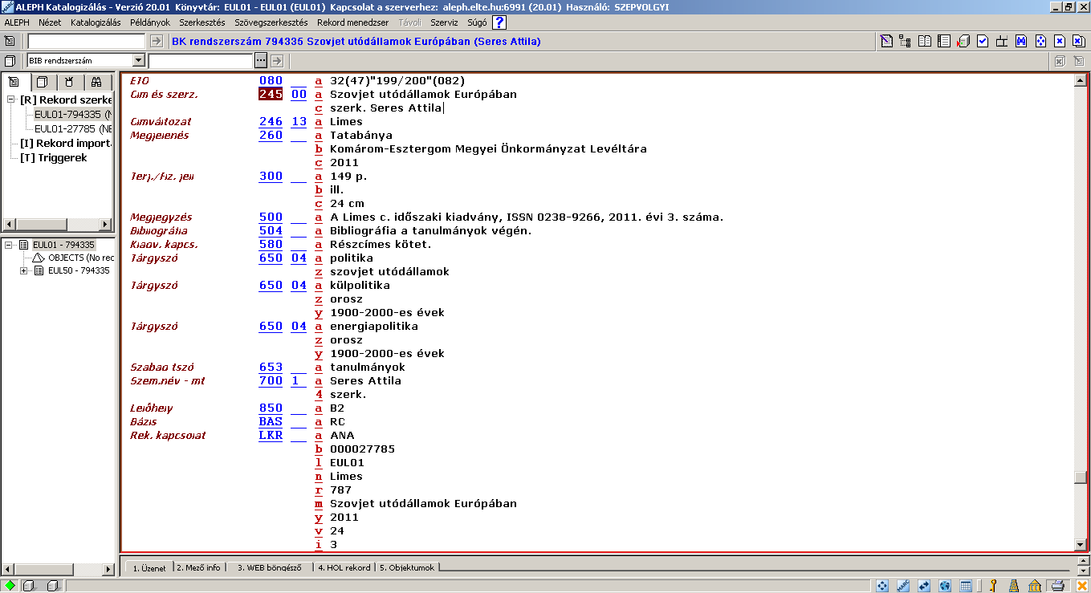This screenshot has width=1091, height=593.
Task: Click the LKR field tag
Action: [x=271, y=435]
